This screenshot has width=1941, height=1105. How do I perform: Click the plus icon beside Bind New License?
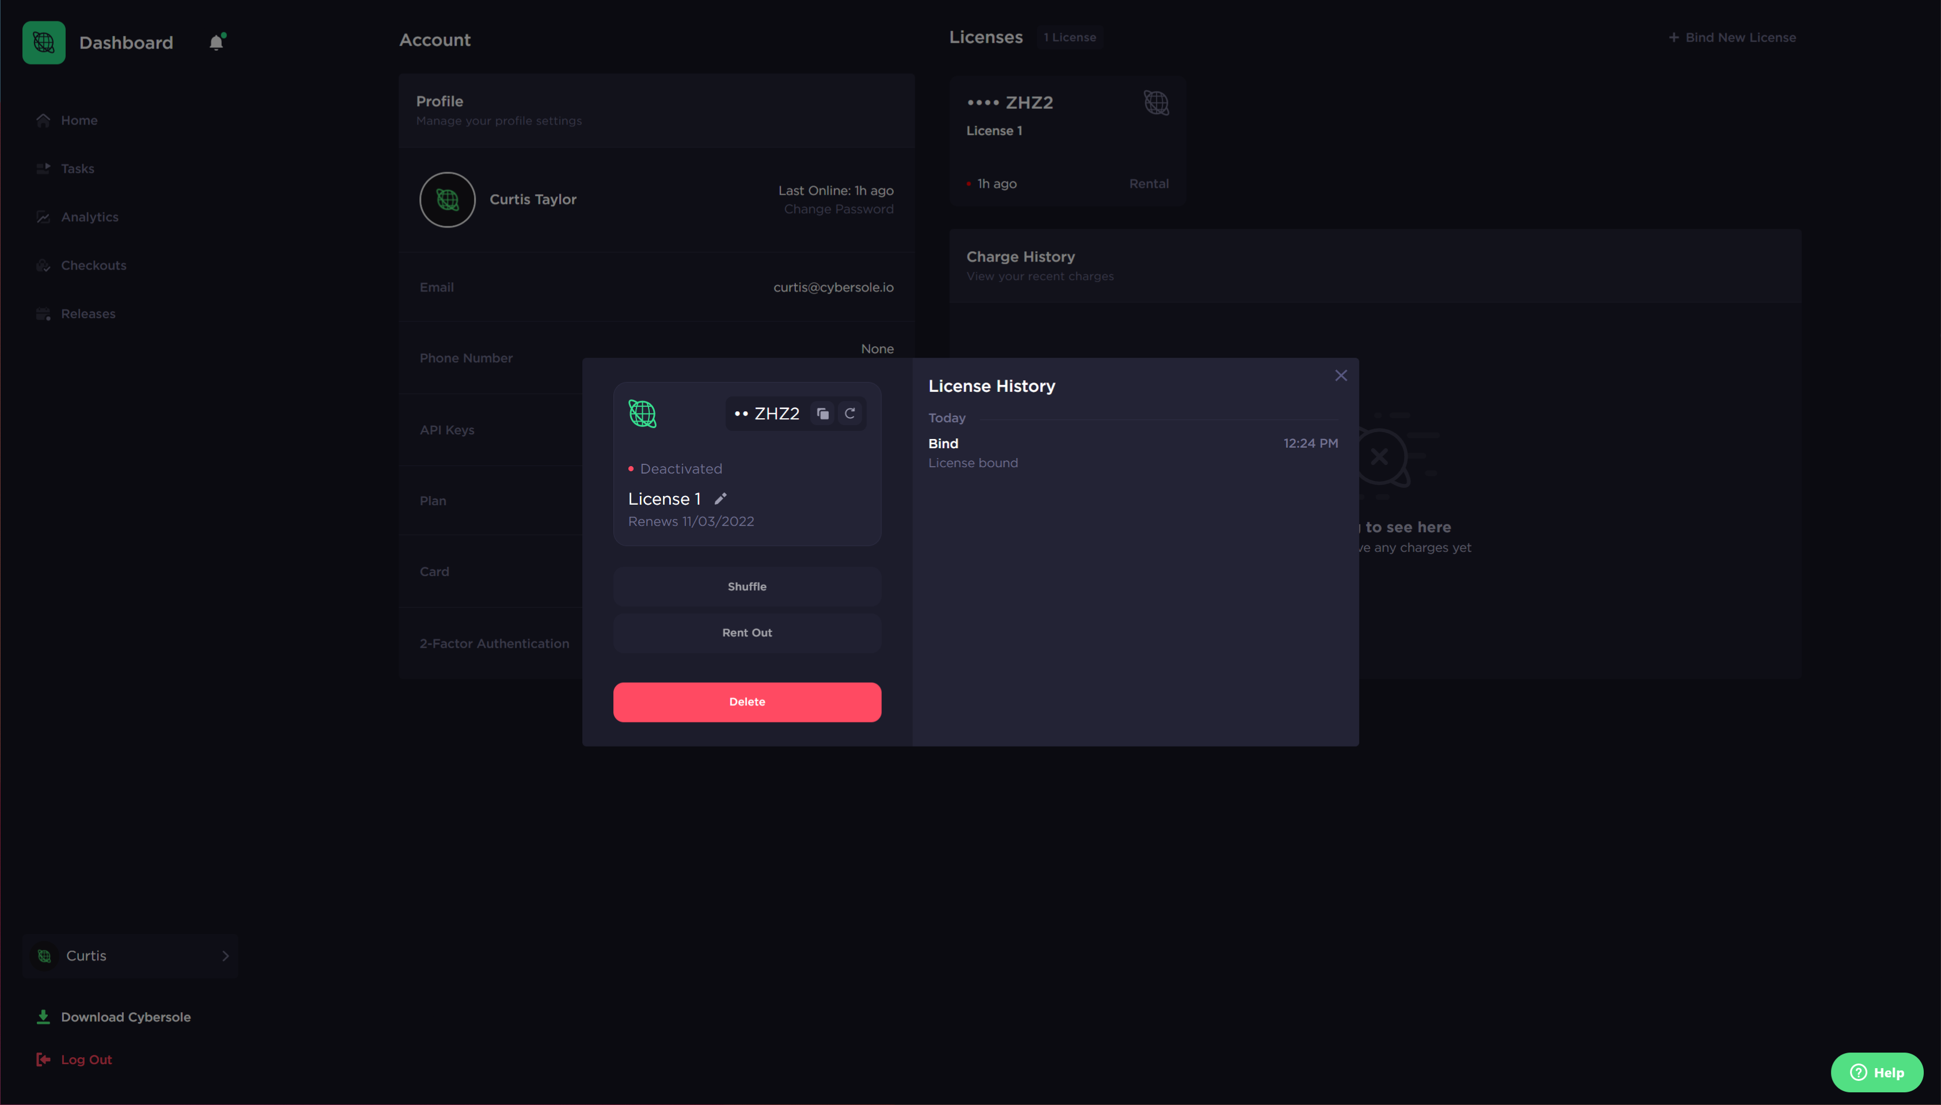[x=1673, y=37]
